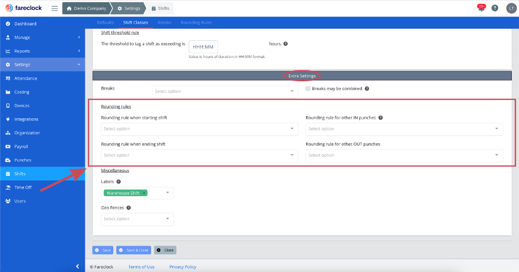Open Rounding rule for other IN punches dropdown
The width and height of the screenshot is (519, 272).
(404, 129)
